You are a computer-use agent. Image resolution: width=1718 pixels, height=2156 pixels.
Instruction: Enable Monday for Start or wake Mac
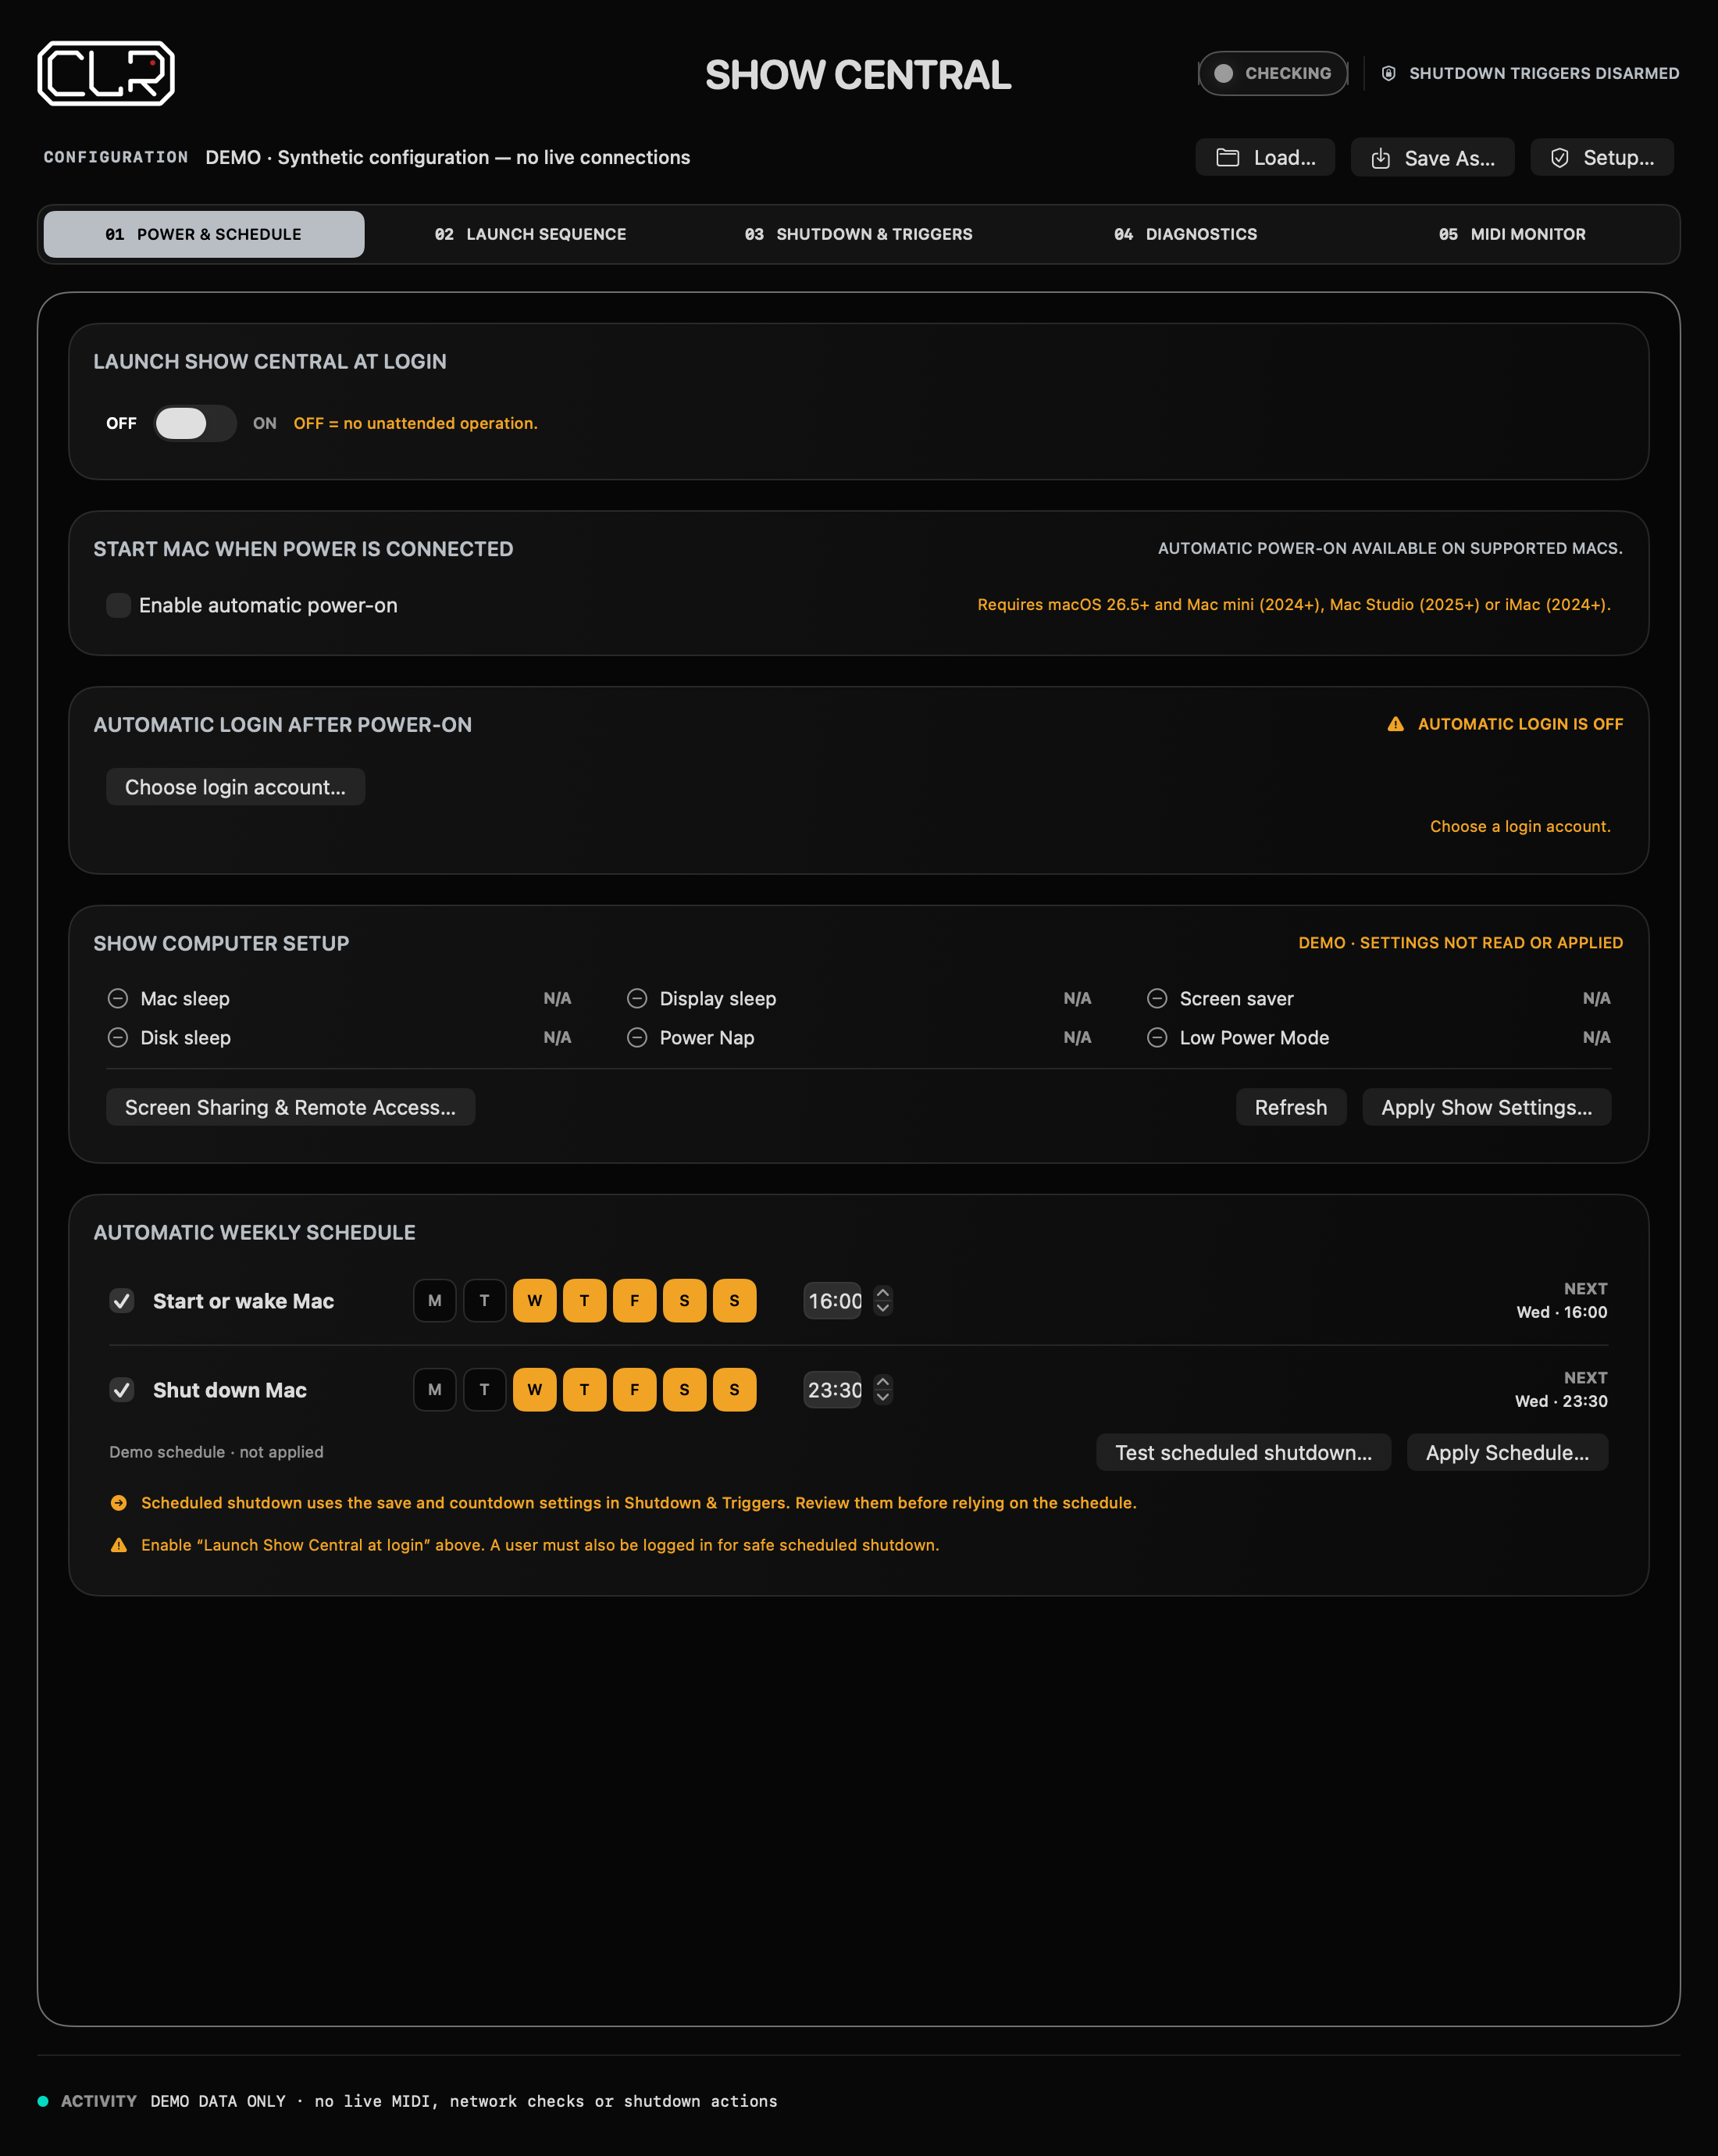coord(435,1301)
